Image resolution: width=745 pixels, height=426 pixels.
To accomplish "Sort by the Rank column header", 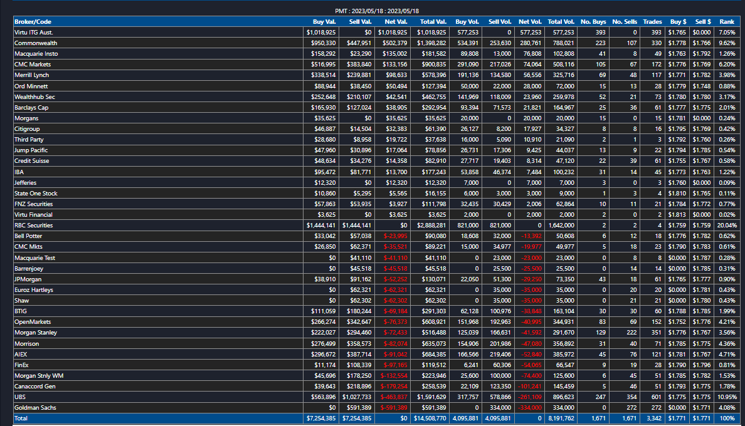I will point(726,22).
